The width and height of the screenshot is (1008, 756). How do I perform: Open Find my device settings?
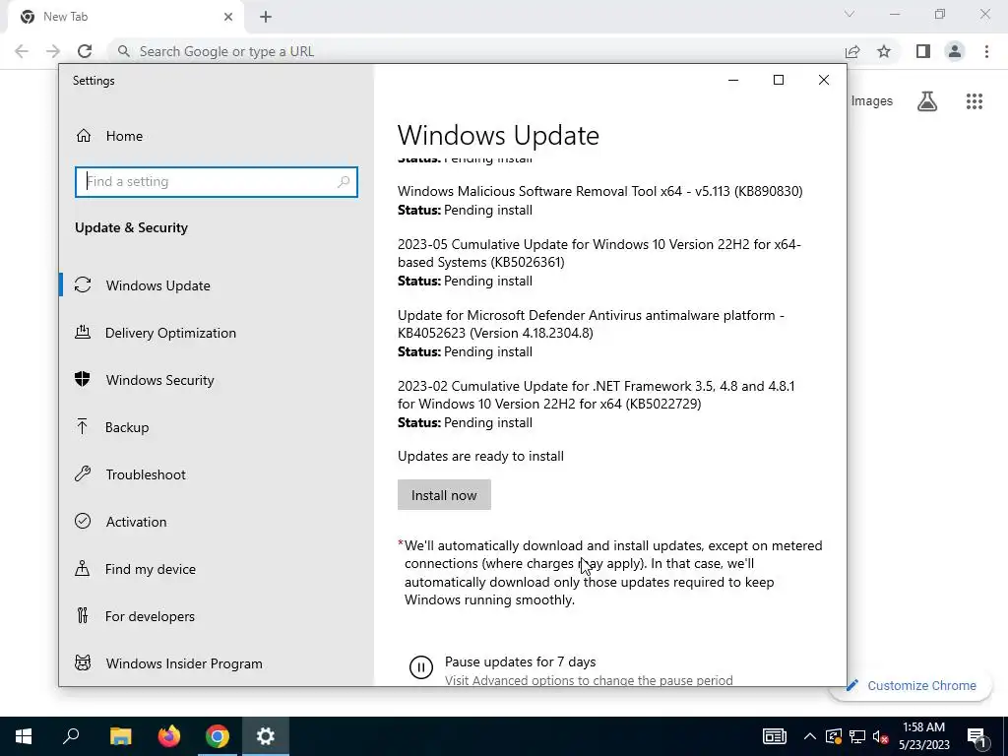coord(150,569)
